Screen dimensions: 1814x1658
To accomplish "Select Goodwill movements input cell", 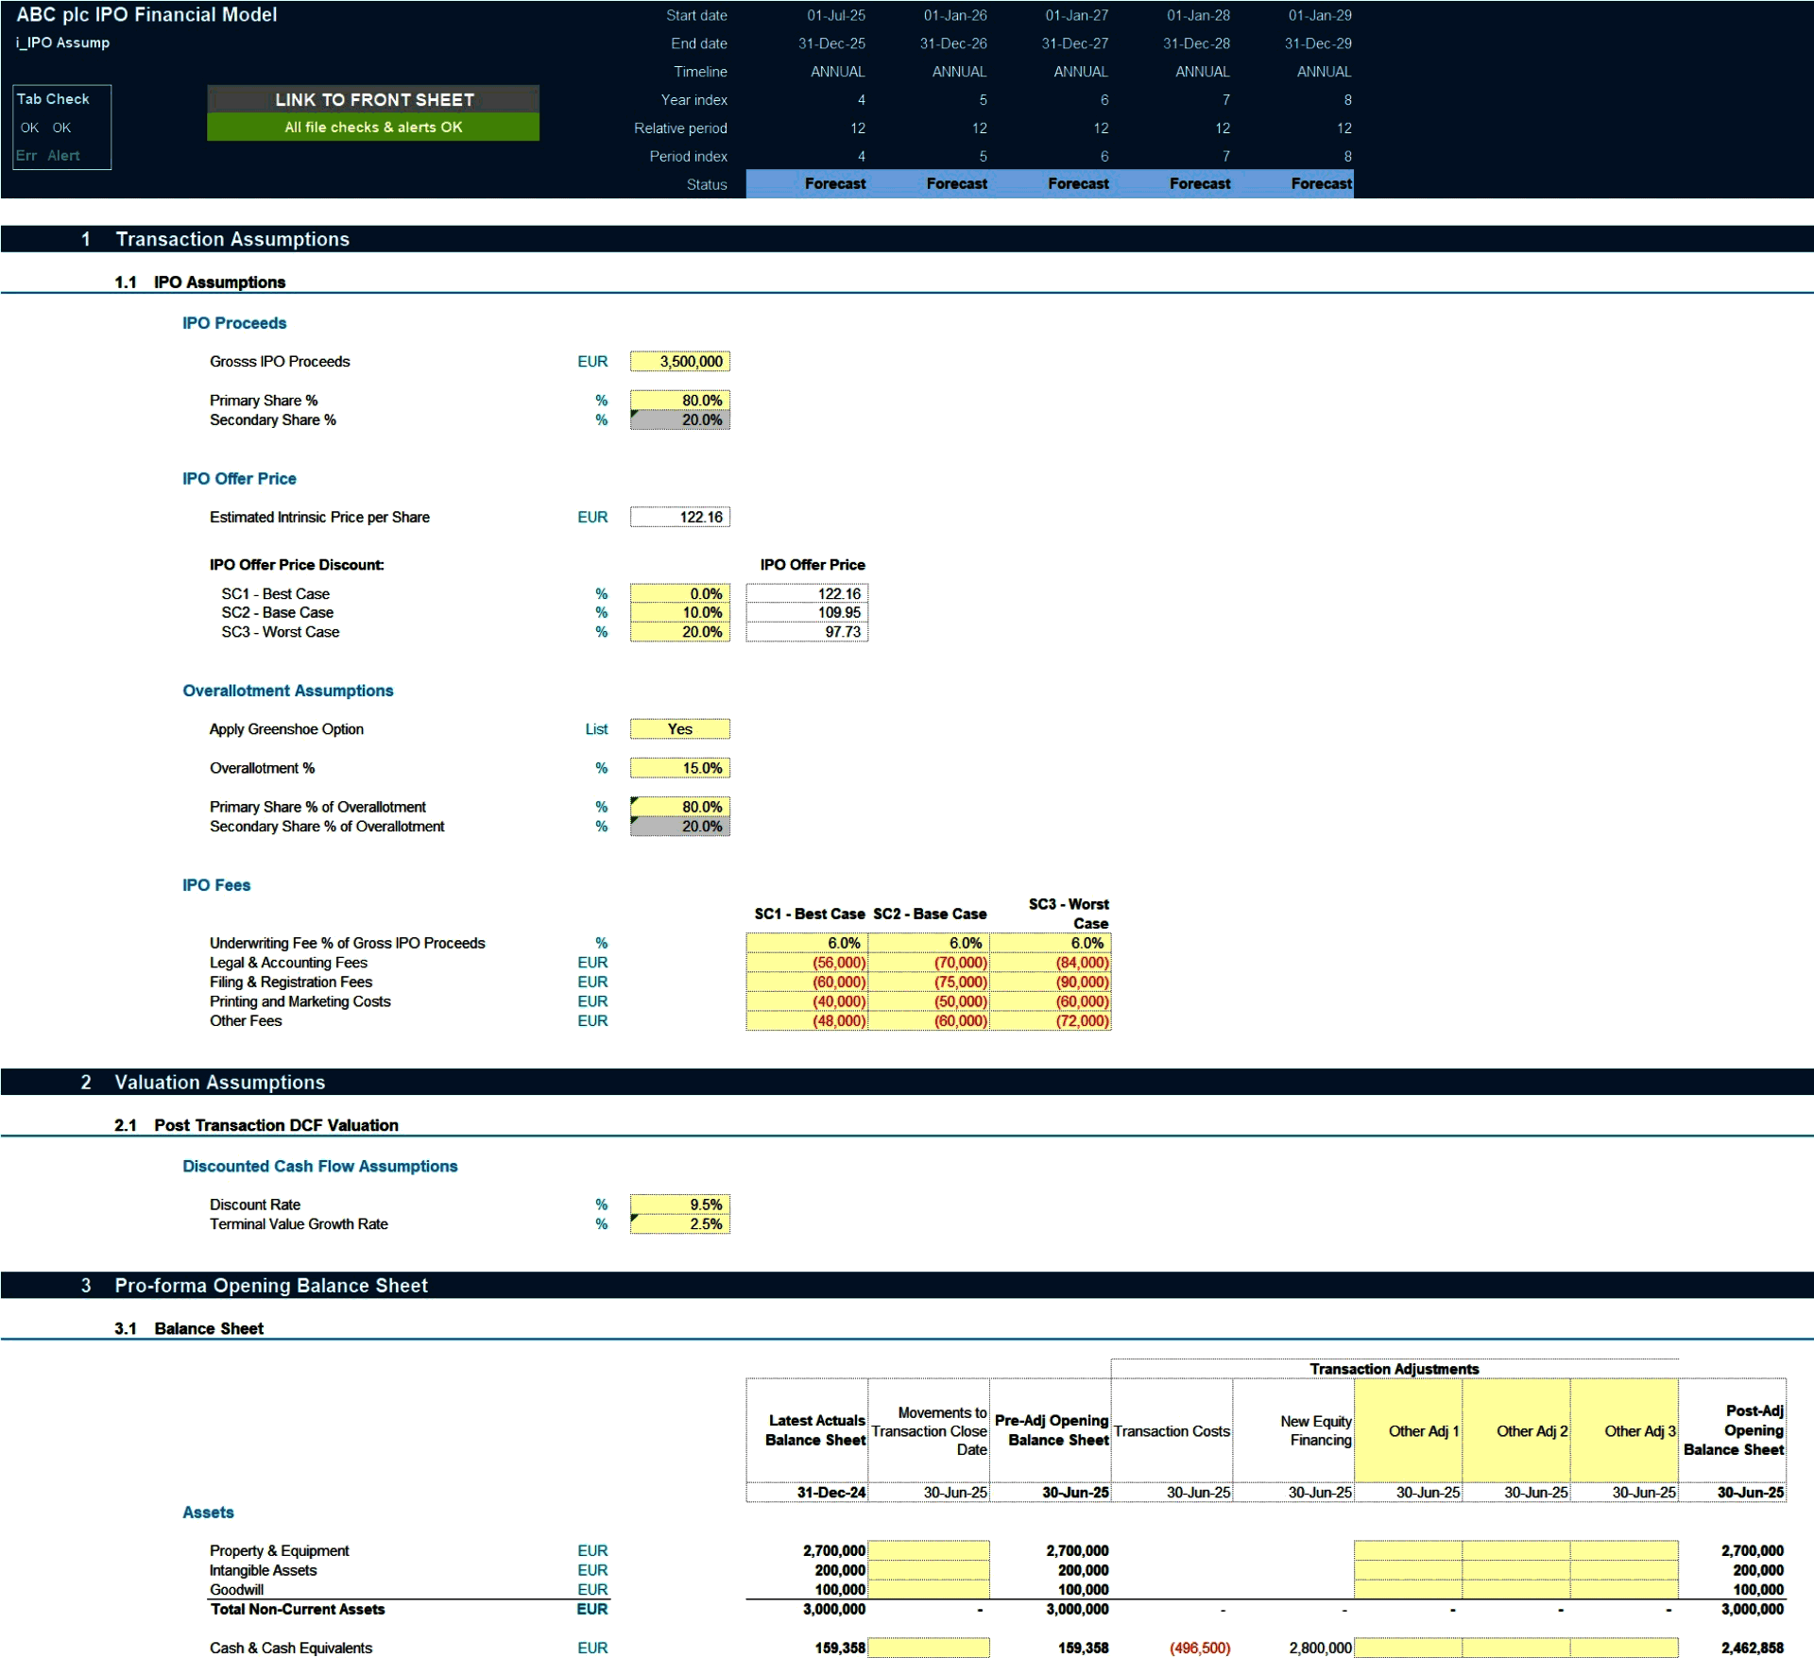I will coord(929,1589).
